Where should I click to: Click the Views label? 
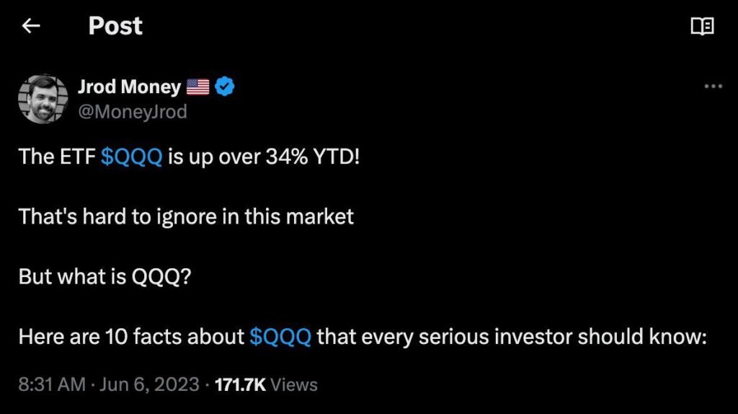pyautogui.click(x=294, y=384)
